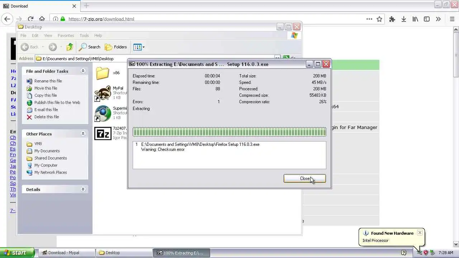459x258 pixels.
Task: Open My Documents in Other Places
Action: pyautogui.click(x=47, y=151)
